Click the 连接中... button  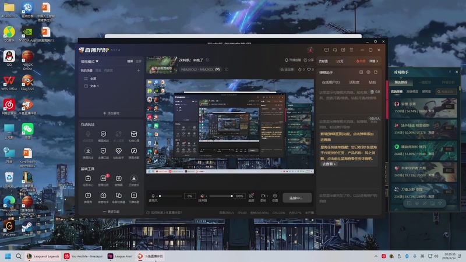point(297,197)
